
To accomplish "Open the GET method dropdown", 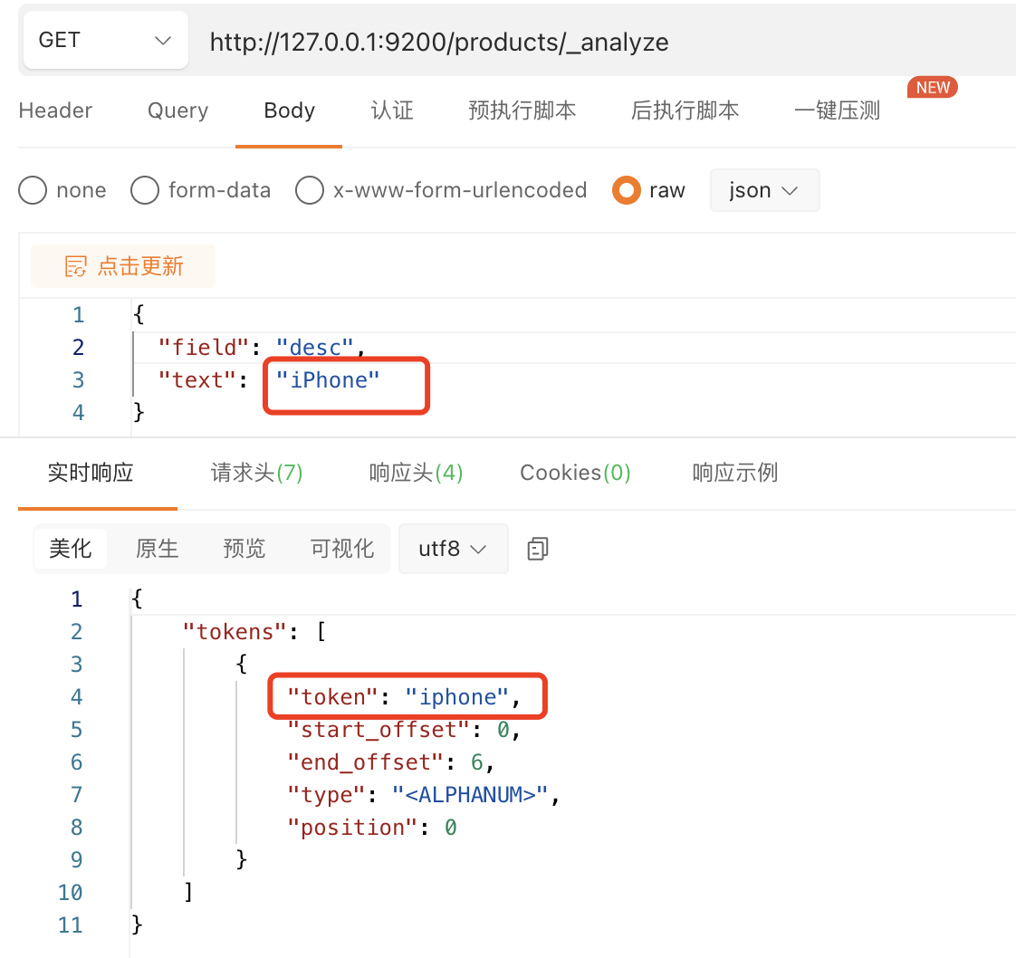I will point(106,40).
